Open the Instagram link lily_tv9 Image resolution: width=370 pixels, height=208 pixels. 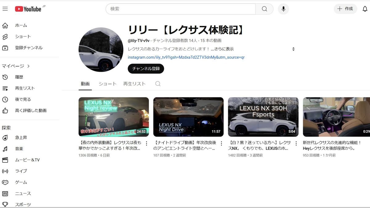[x=186, y=57]
